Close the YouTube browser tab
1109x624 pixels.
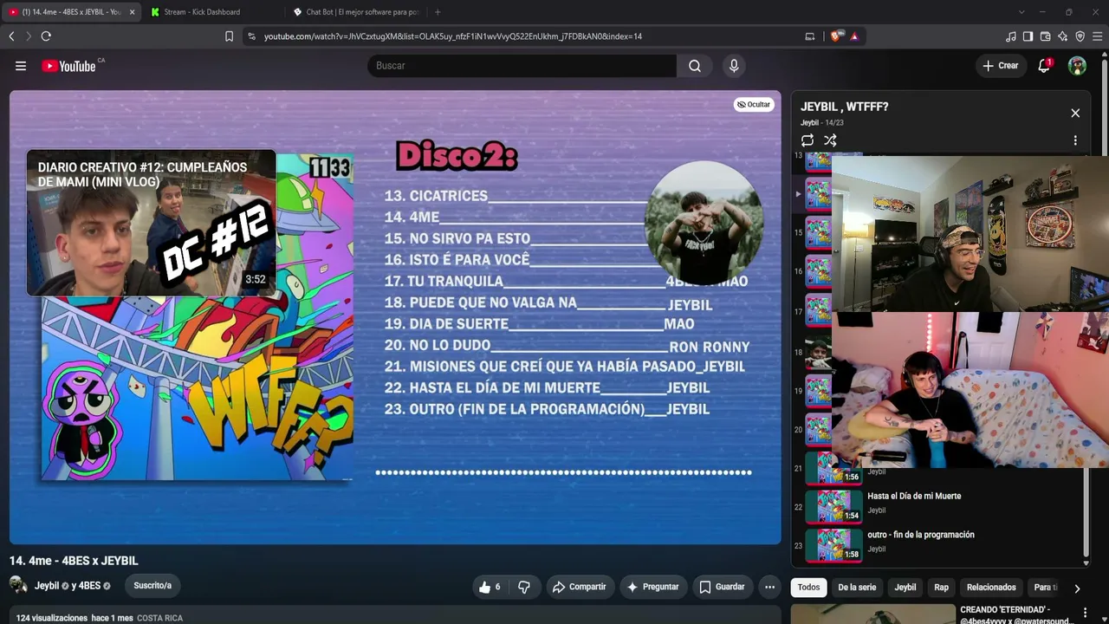132,12
